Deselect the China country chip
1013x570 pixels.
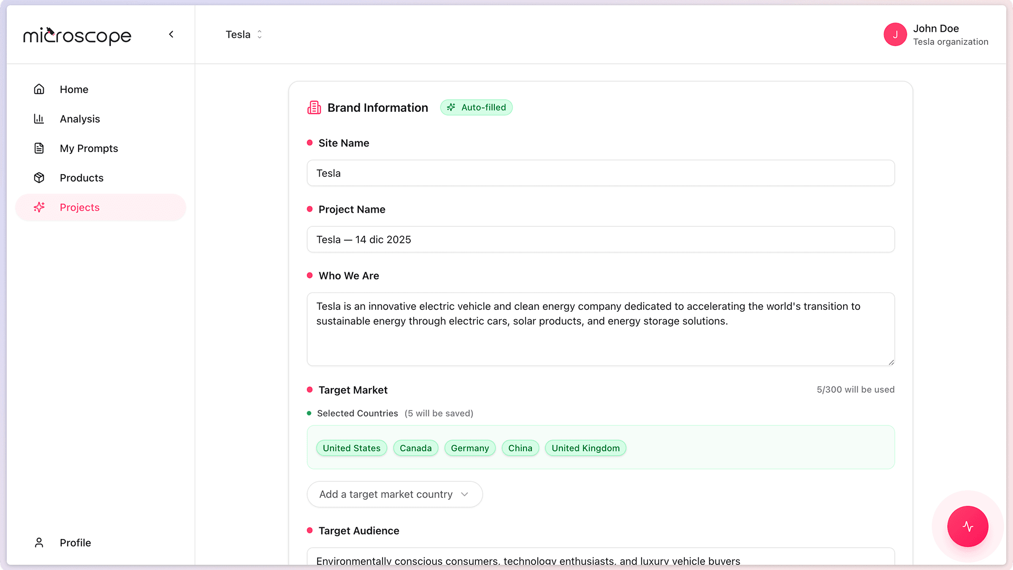pyautogui.click(x=520, y=448)
